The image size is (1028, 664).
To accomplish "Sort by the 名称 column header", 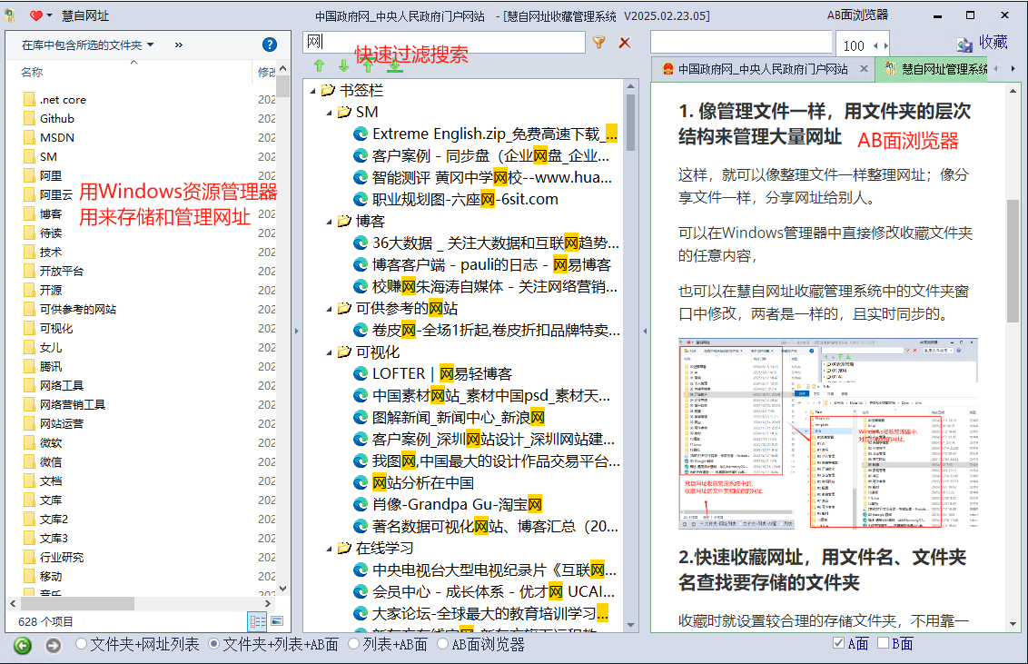I will (32, 72).
